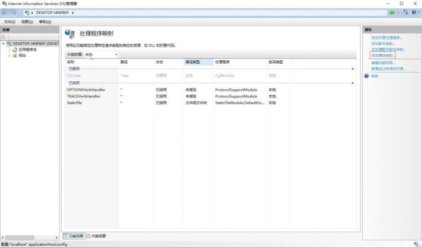Click DESKTOP-I4NP8SP in the address bar
Viewport: 422px width, 248px height.
coord(52,13)
